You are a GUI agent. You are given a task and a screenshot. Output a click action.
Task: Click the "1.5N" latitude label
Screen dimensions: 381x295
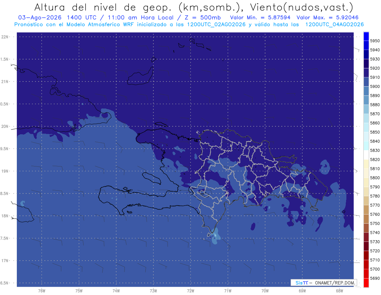pos(4,59)
